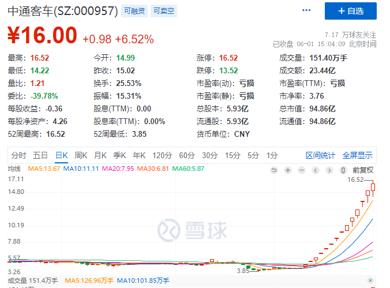Open the three-dot more options menu
Image resolution: width=390 pixels, height=288 pixels.
[306, 10]
